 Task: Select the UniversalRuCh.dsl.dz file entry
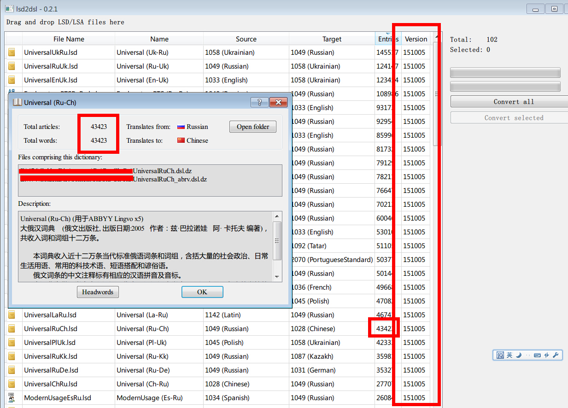[x=162, y=171]
